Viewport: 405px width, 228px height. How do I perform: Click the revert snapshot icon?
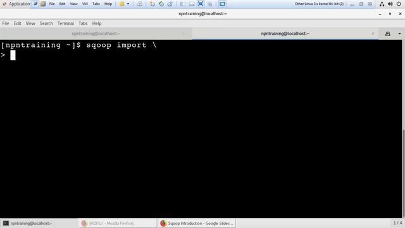[x=161, y=4]
